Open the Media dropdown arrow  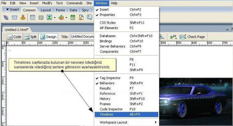(66, 17)
